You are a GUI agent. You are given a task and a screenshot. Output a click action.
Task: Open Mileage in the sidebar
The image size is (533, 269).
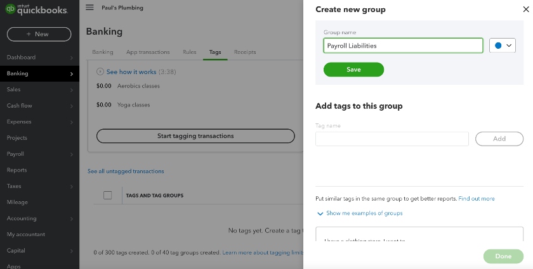coord(17,202)
